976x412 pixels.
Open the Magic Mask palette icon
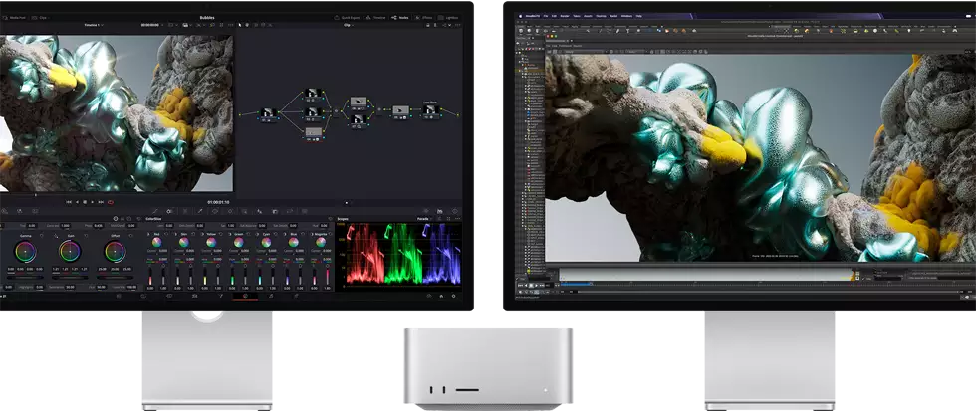245,211
